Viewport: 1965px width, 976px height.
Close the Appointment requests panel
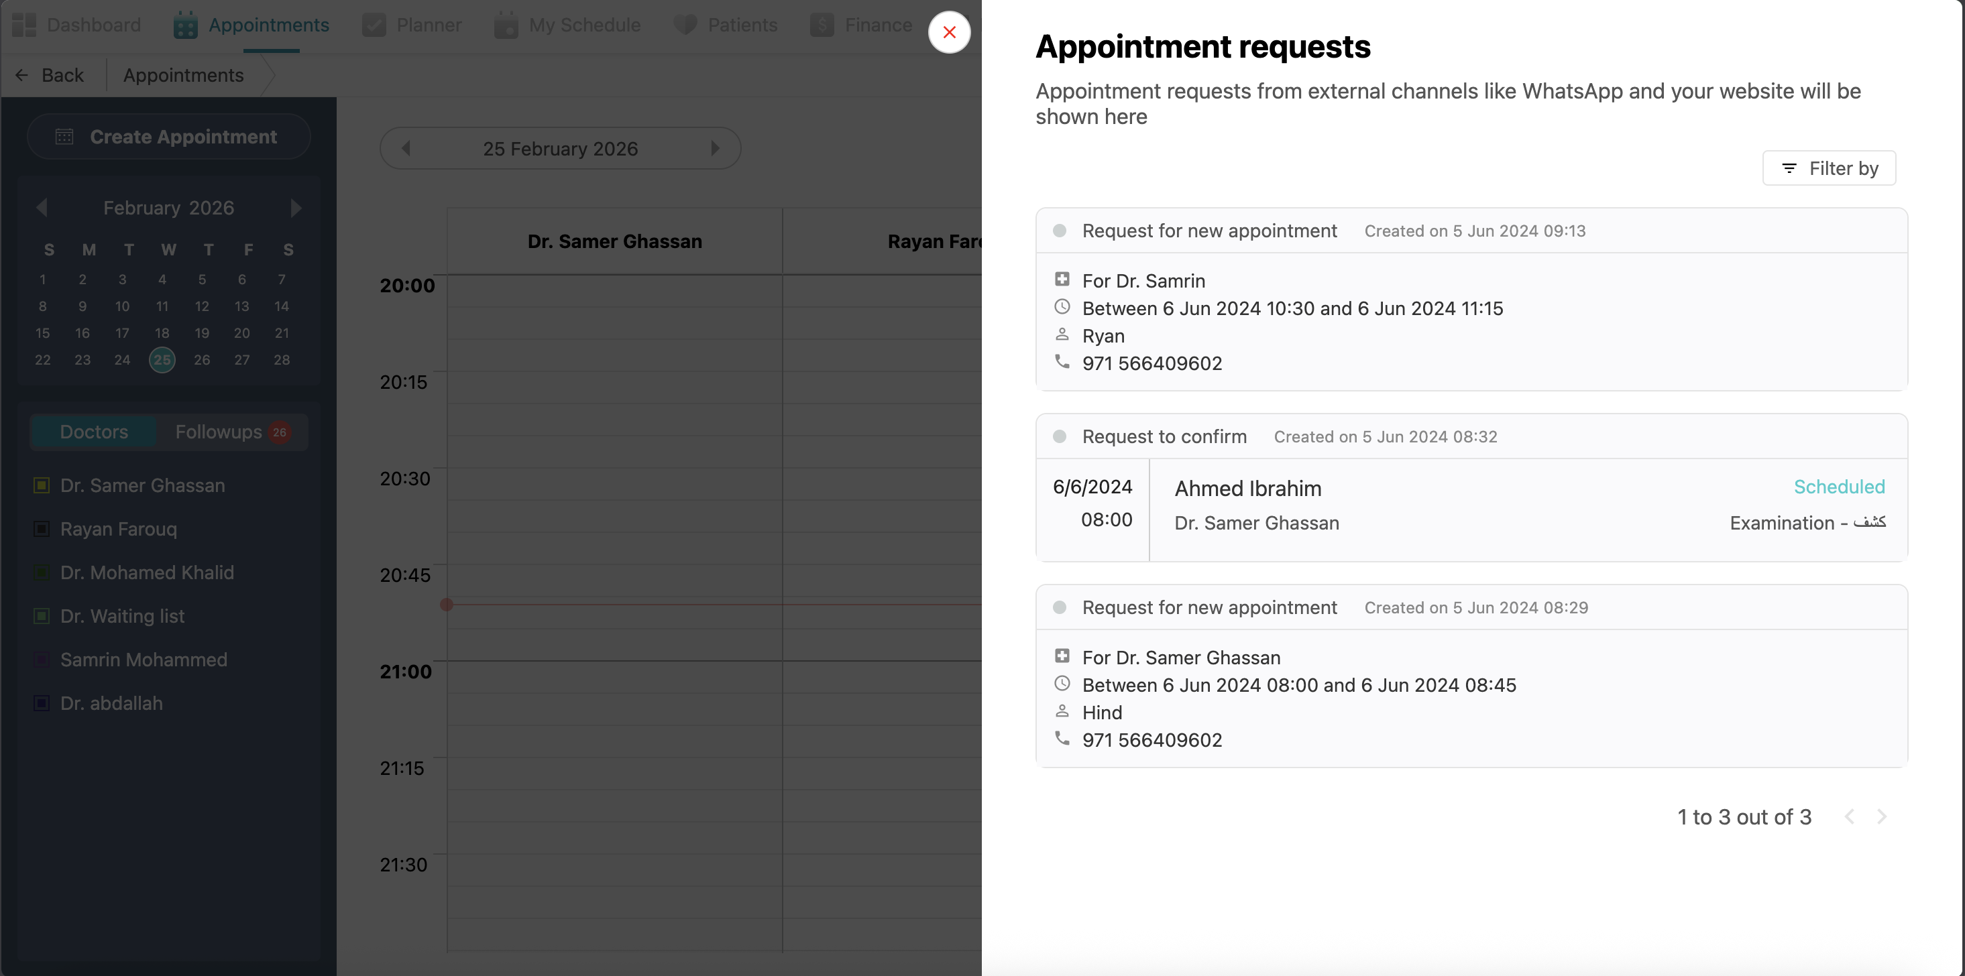(949, 32)
